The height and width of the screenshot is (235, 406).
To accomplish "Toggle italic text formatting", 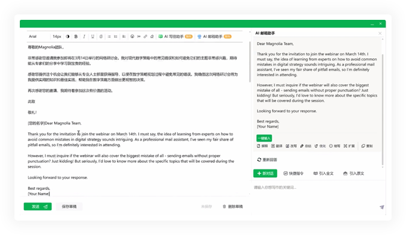I will click(84, 37).
